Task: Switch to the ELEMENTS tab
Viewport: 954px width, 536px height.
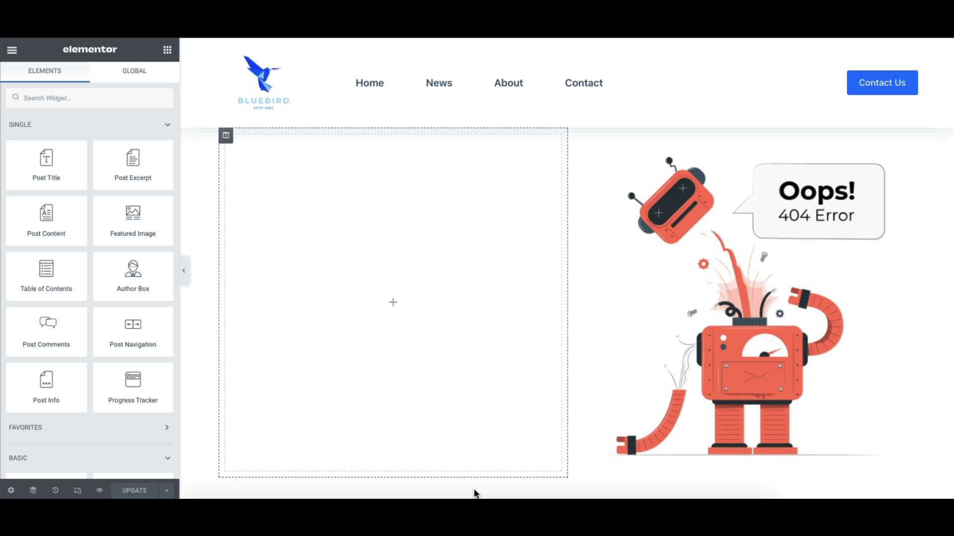Action: point(45,70)
